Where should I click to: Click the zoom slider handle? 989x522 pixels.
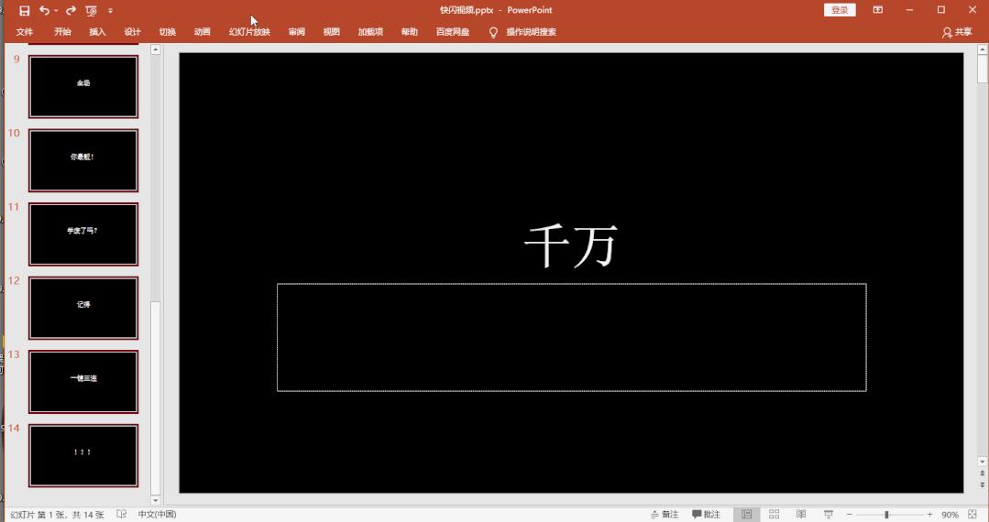[886, 515]
